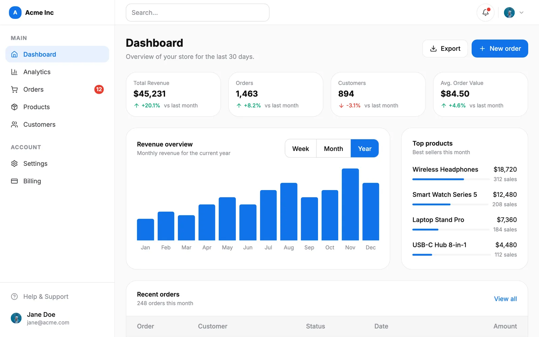Viewport: 539px width, 337px height.
Task: Click the November revenue bar
Action: click(x=350, y=204)
